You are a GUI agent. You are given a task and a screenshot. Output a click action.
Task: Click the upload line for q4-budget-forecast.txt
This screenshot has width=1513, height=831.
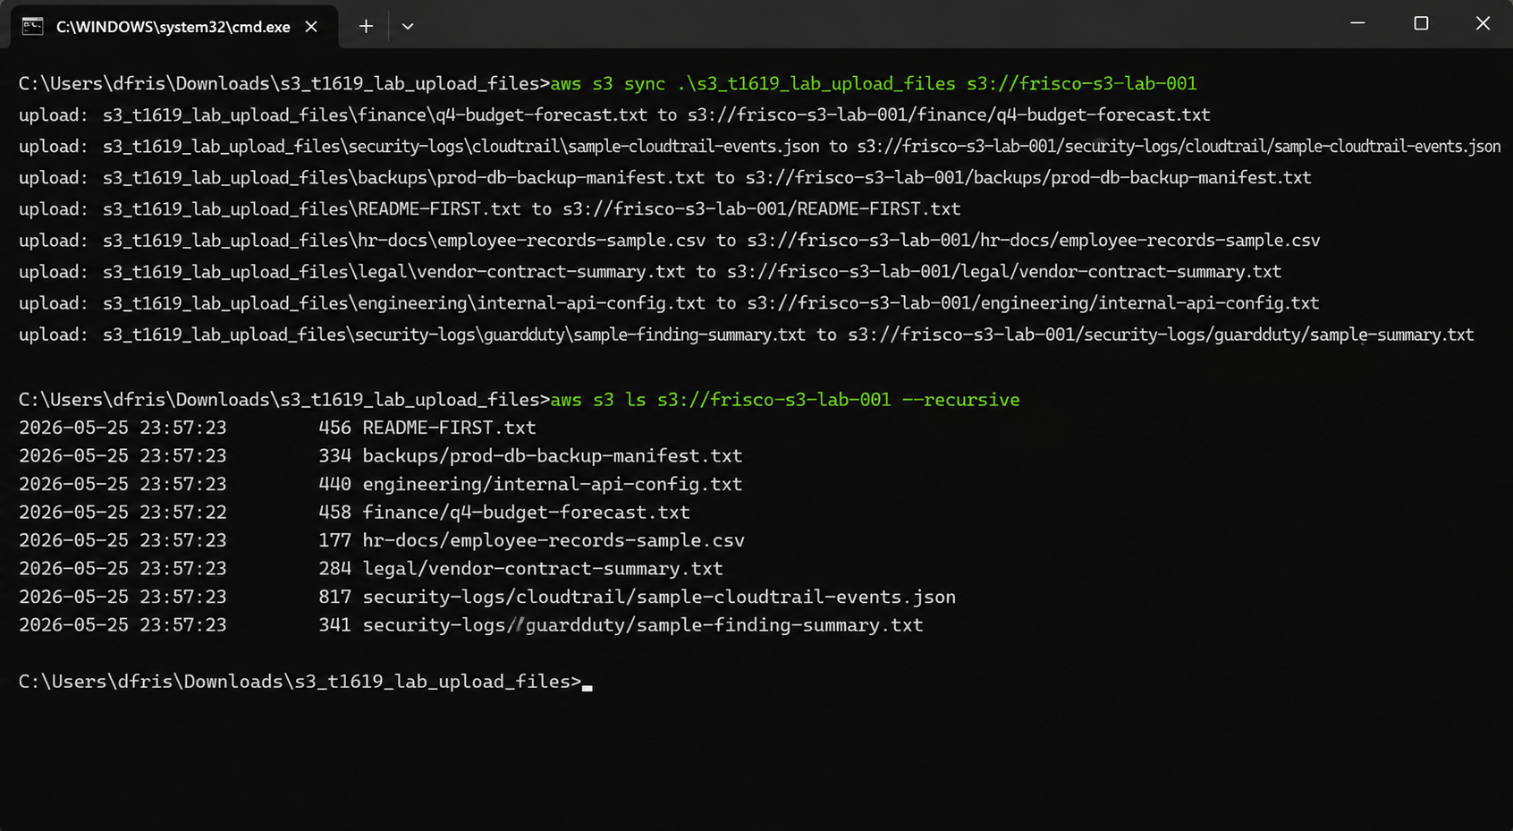614,115
